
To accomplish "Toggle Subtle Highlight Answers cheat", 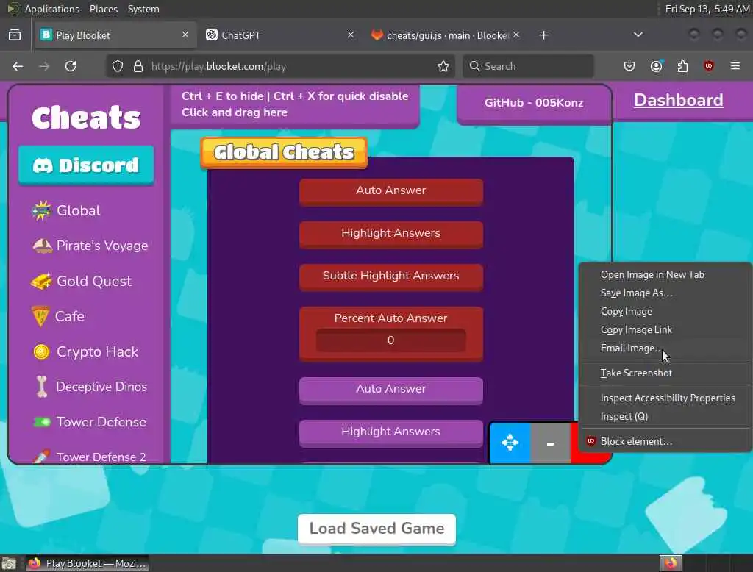I will point(391,277).
